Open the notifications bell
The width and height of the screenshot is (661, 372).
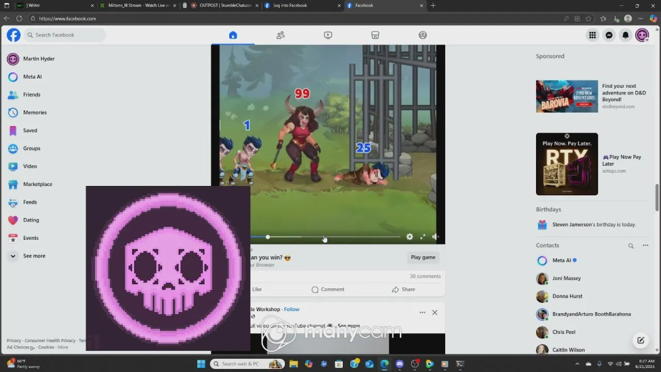625,35
